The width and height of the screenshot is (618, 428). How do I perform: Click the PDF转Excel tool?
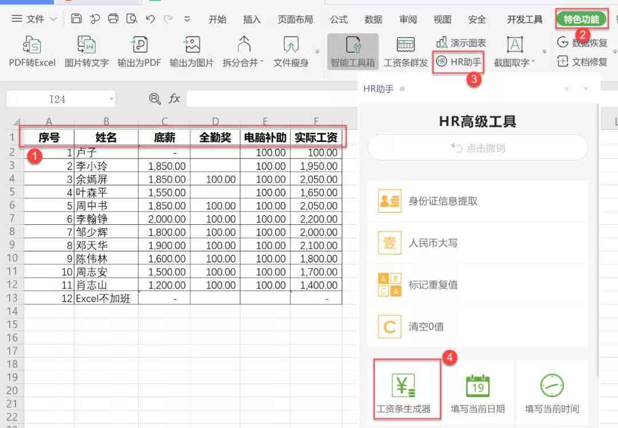click(x=32, y=51)
